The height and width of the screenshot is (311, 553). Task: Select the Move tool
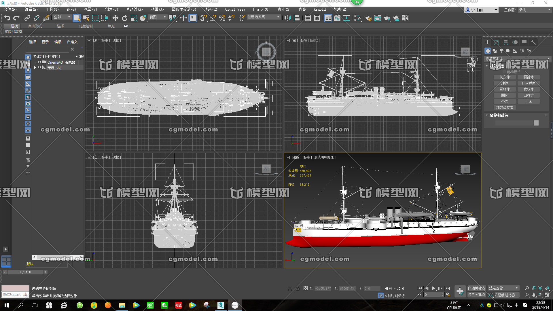[115, 18]
